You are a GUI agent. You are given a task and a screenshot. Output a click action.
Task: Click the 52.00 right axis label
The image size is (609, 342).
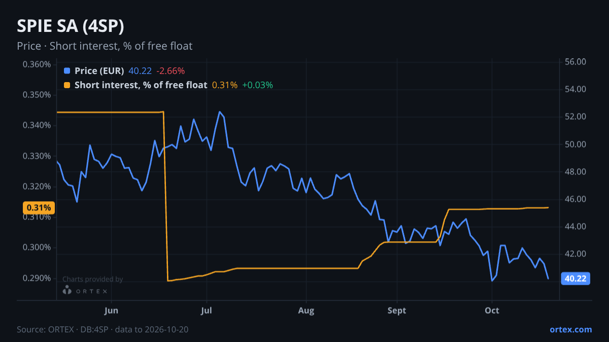pos(576,117)
